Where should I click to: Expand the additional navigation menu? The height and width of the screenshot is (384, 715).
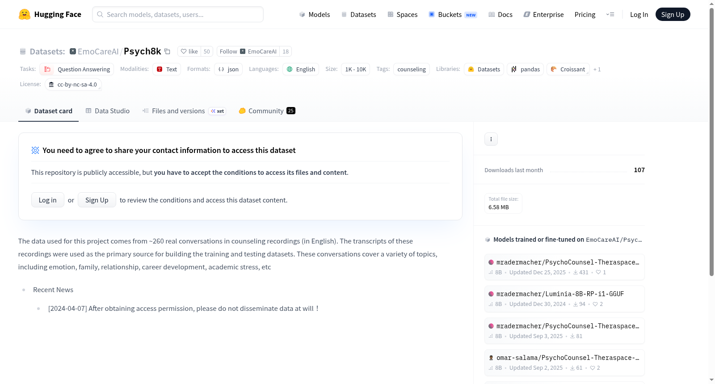(610, 14)
